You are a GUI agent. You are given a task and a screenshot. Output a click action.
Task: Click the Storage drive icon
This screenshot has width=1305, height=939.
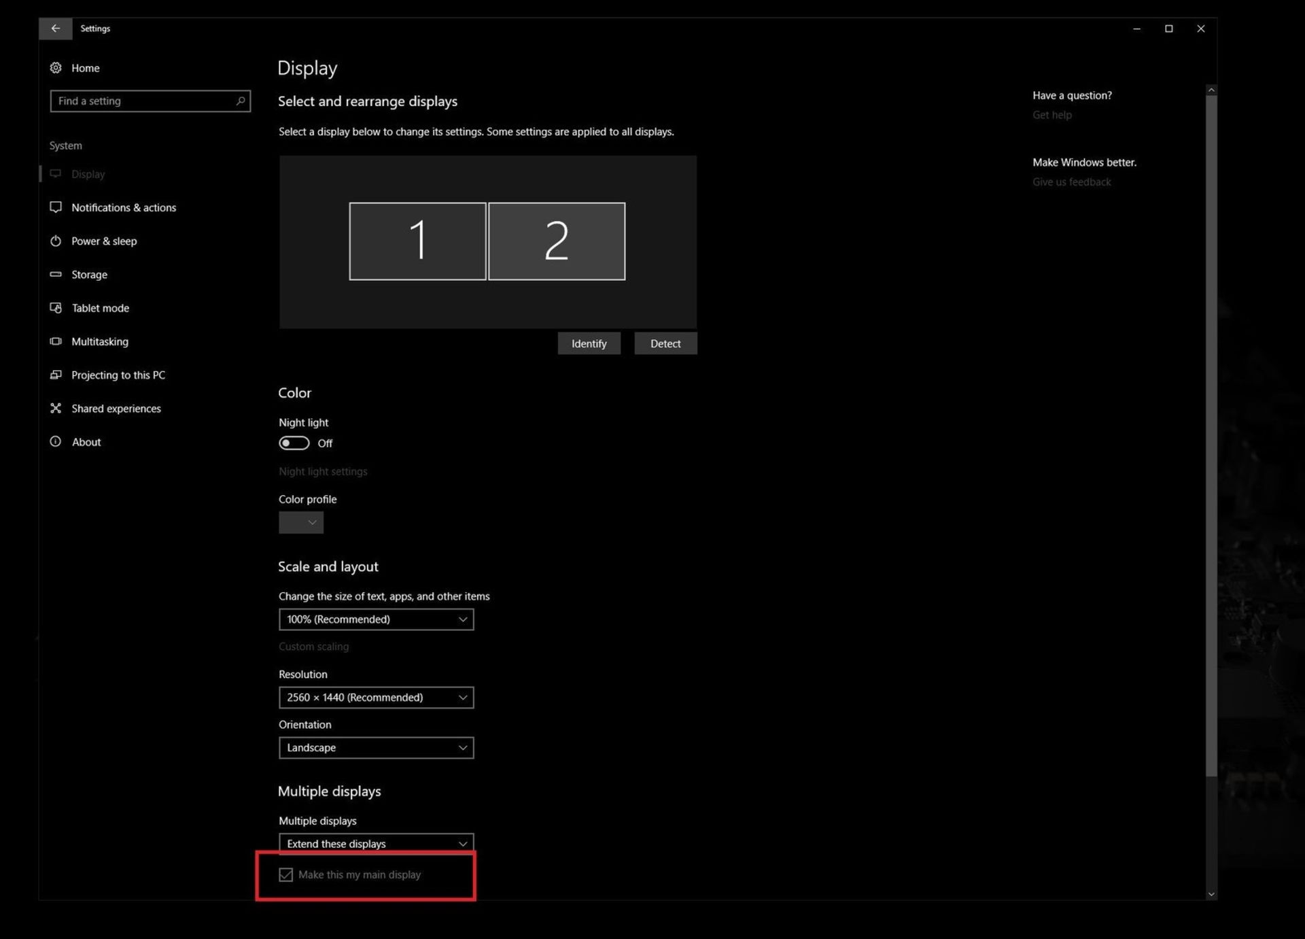56,275
